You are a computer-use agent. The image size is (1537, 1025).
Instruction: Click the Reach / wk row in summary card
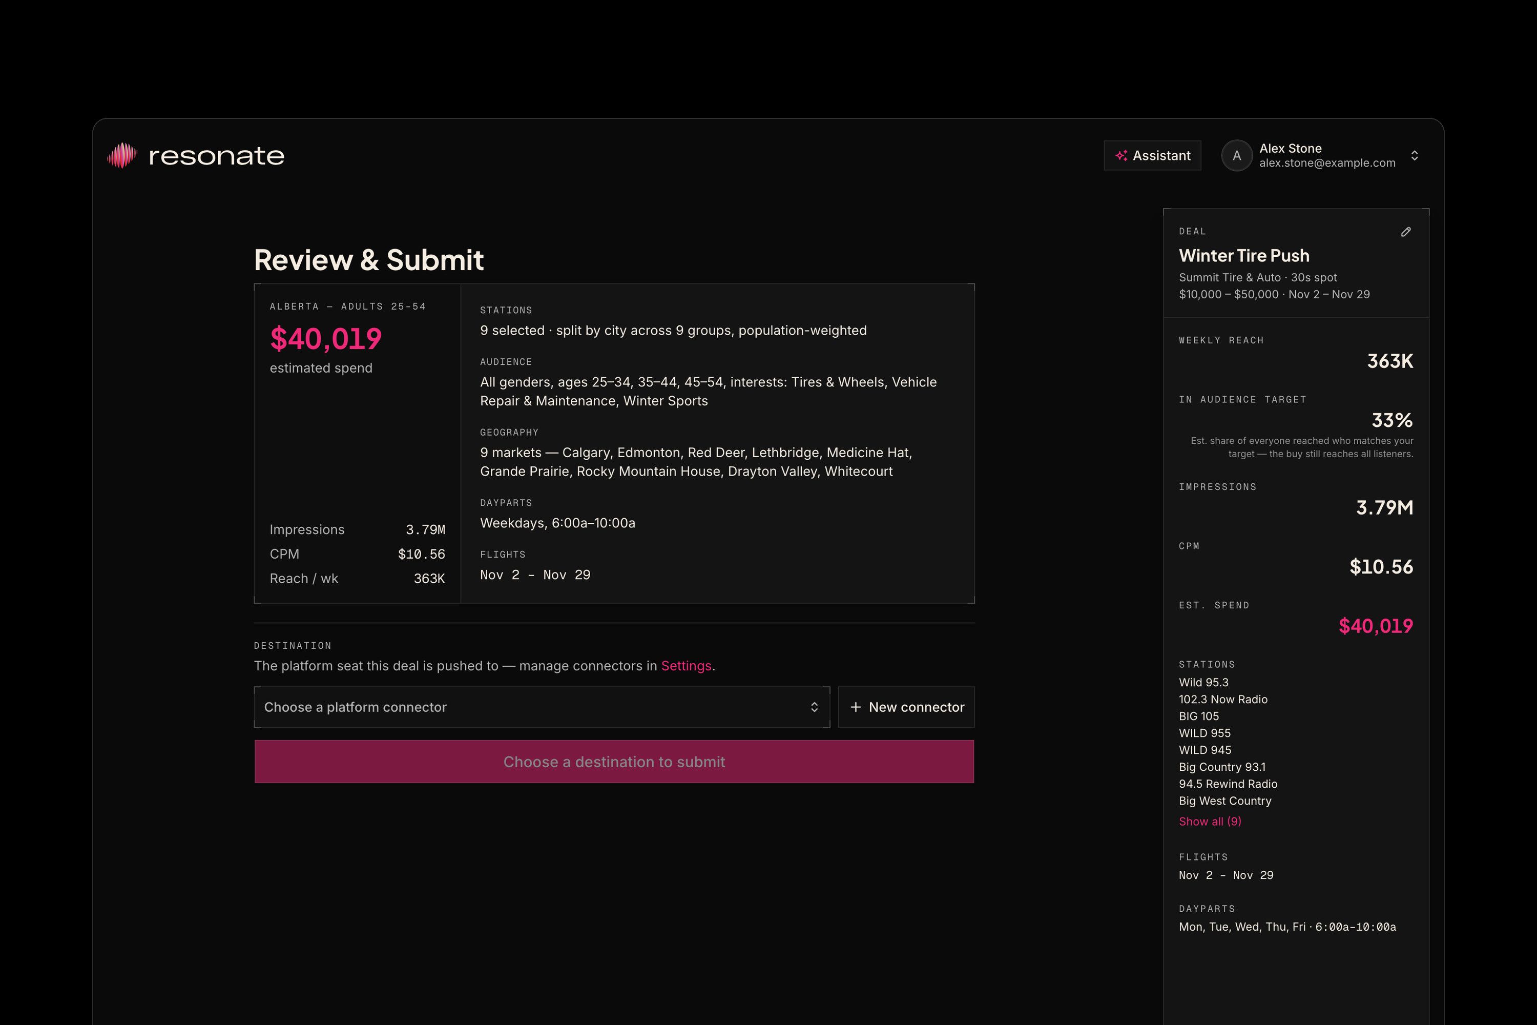click(358, 579)
